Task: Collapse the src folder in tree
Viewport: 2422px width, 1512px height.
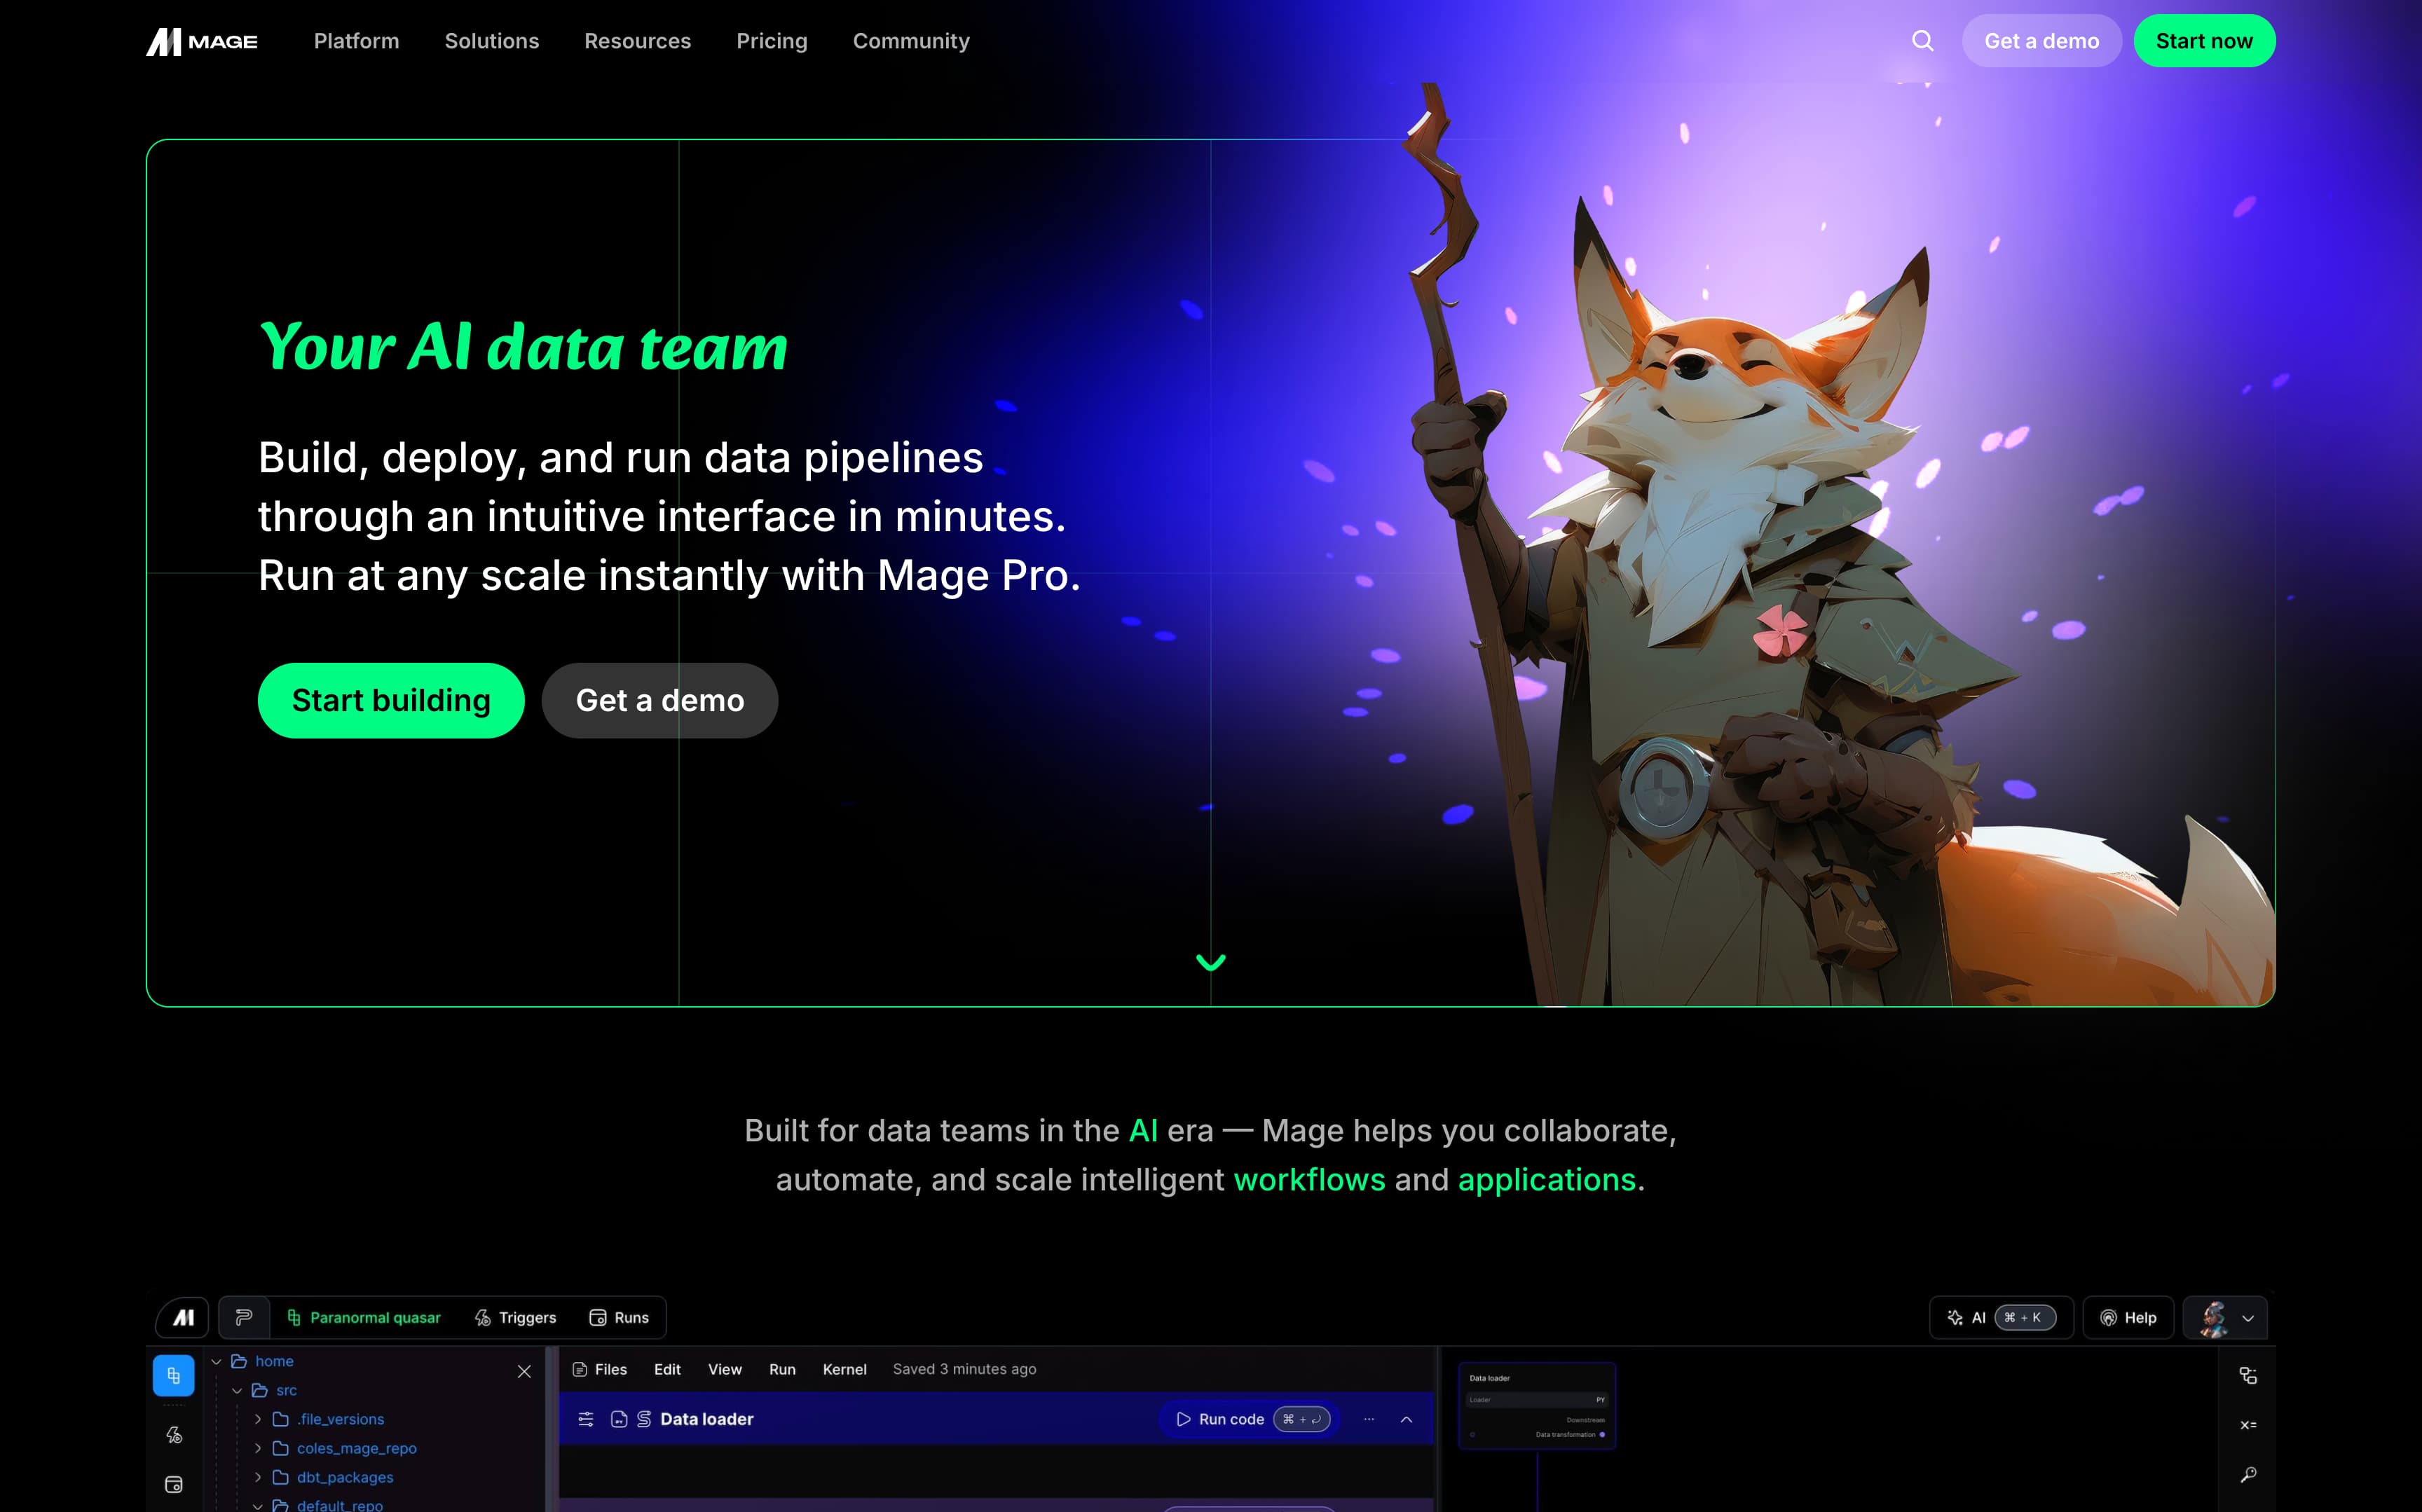Action: click(237, 1390)
